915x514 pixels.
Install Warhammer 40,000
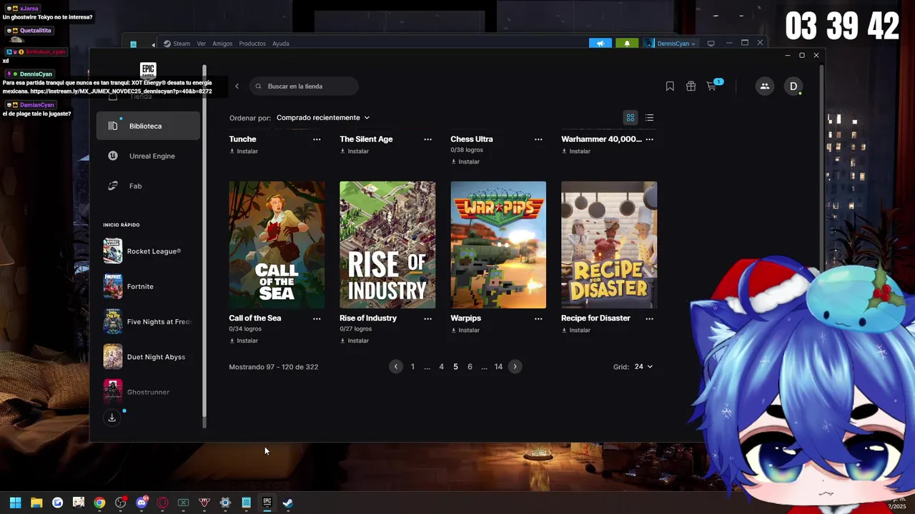[x=576, y=151]
